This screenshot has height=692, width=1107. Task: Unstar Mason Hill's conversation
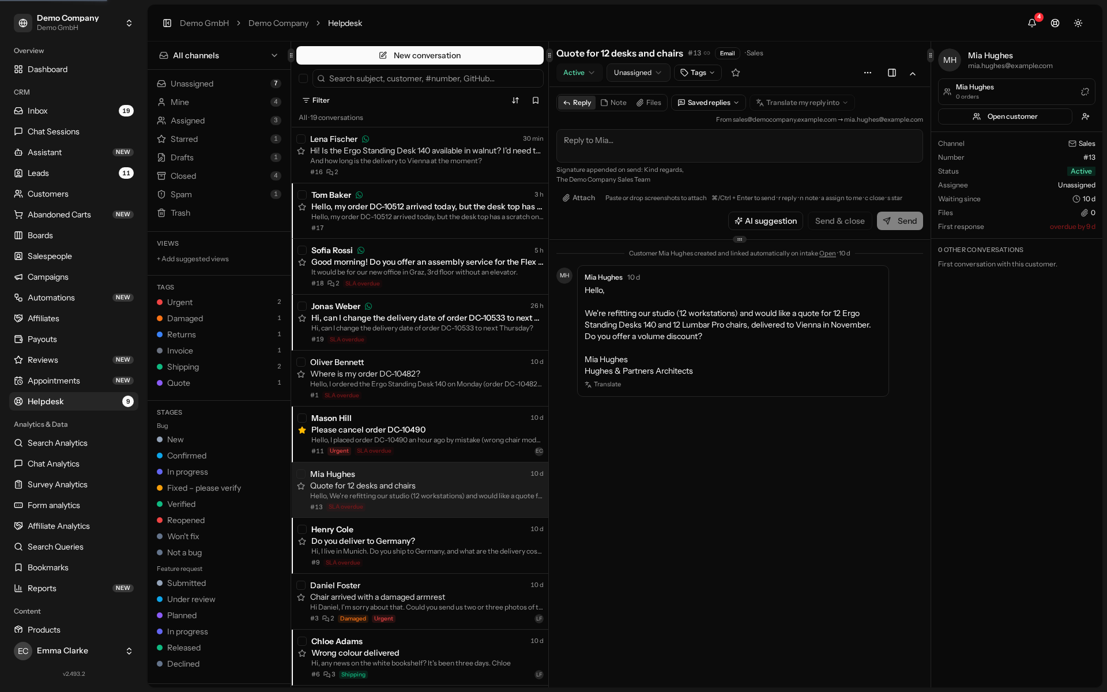302,430
